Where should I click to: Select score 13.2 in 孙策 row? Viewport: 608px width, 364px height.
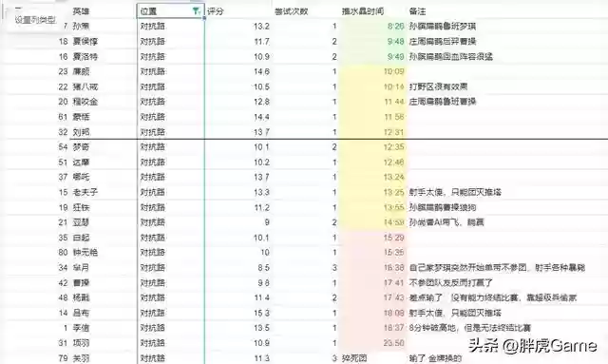coord(261,26)
